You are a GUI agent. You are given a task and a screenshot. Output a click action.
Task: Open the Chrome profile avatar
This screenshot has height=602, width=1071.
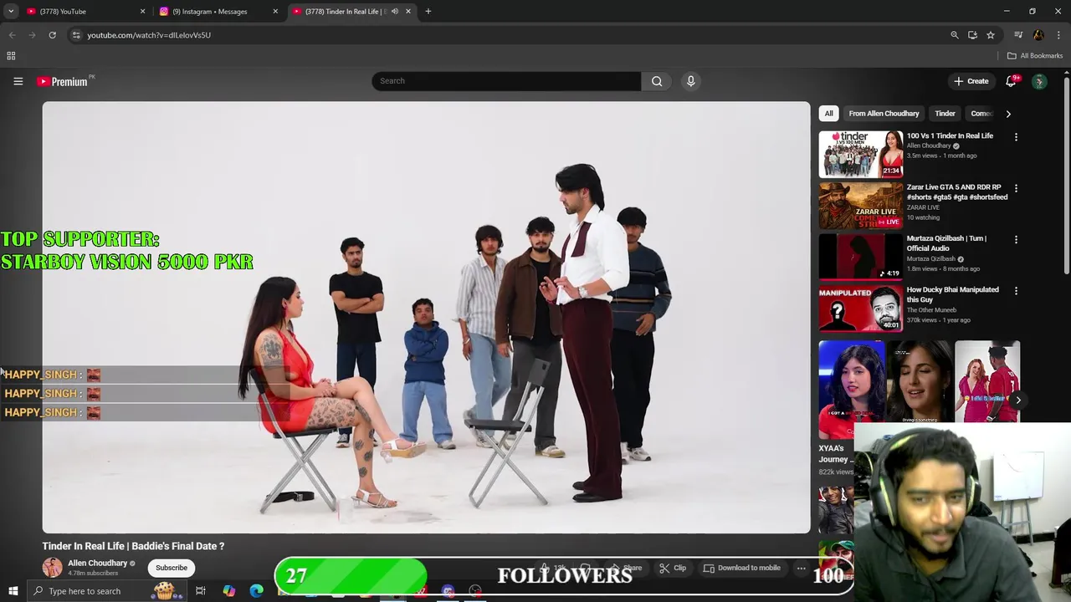(1038, 35)
